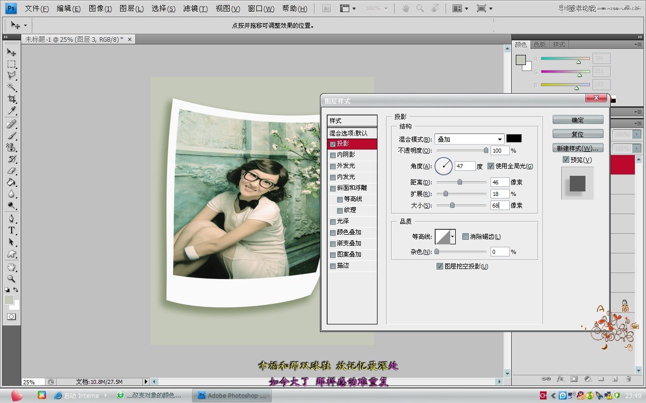
Task: Swap foreground and background colors
Action: 16,290
